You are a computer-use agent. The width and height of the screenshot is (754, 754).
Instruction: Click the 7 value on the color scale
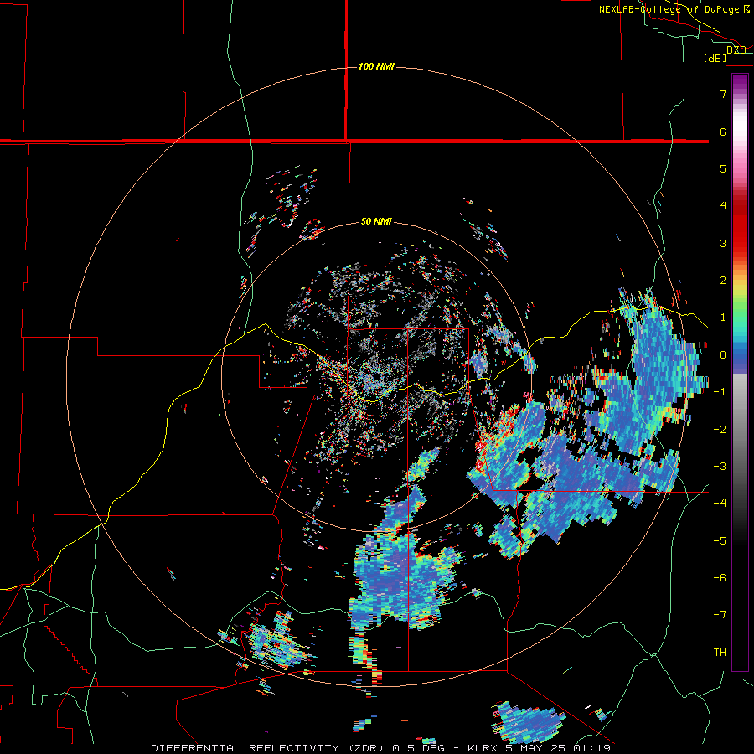click(x=723, y=94)
